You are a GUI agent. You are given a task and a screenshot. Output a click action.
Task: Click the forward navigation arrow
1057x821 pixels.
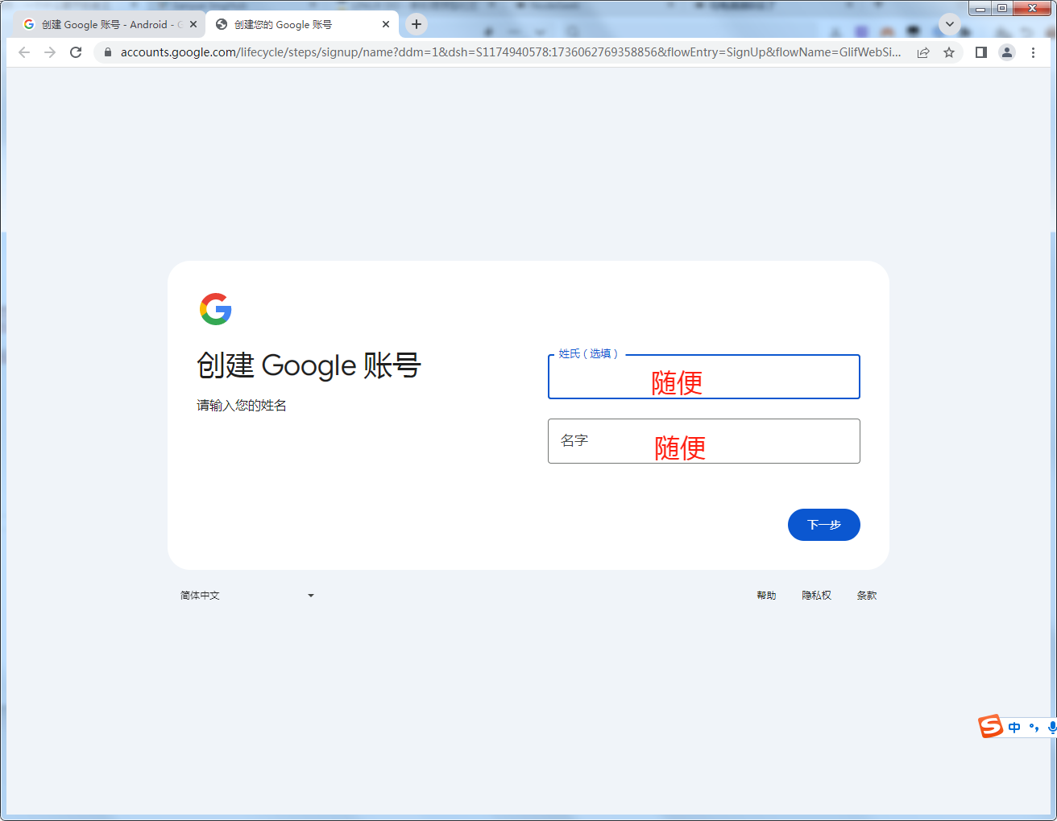tap(50, 52)
